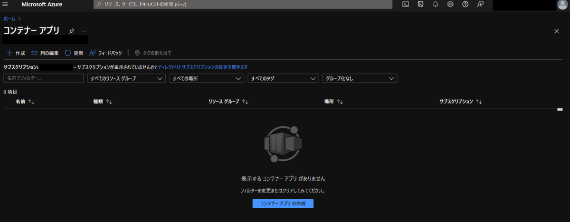Close the コンテナー アプリ blade
The width and height of the screenshot is (570, 222).
tap(557, 31)
